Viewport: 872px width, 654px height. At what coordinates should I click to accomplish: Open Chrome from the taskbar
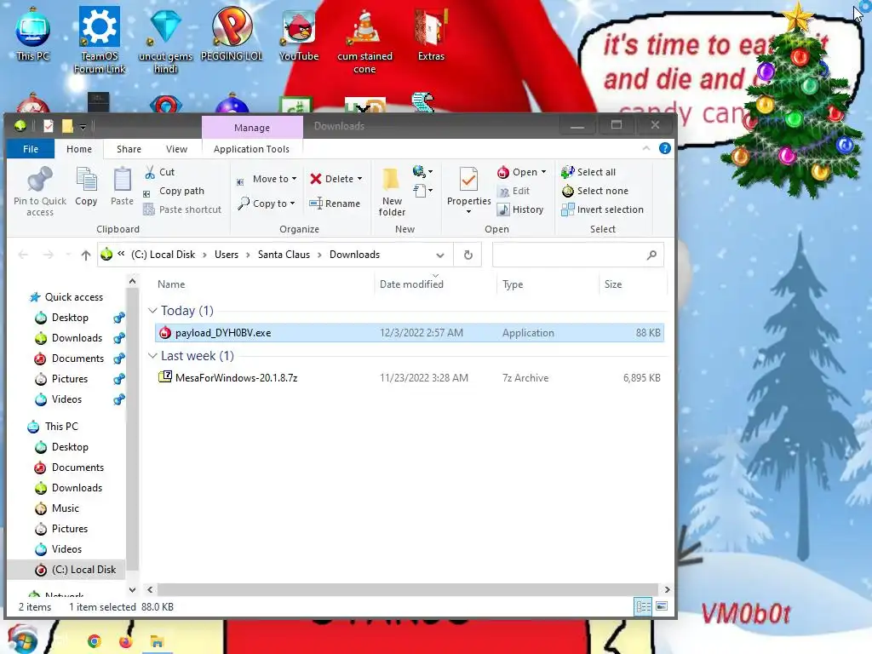95,642
